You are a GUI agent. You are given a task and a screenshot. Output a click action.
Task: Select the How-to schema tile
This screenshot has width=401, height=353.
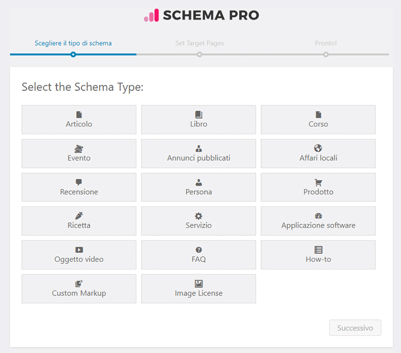coord(318,255)
